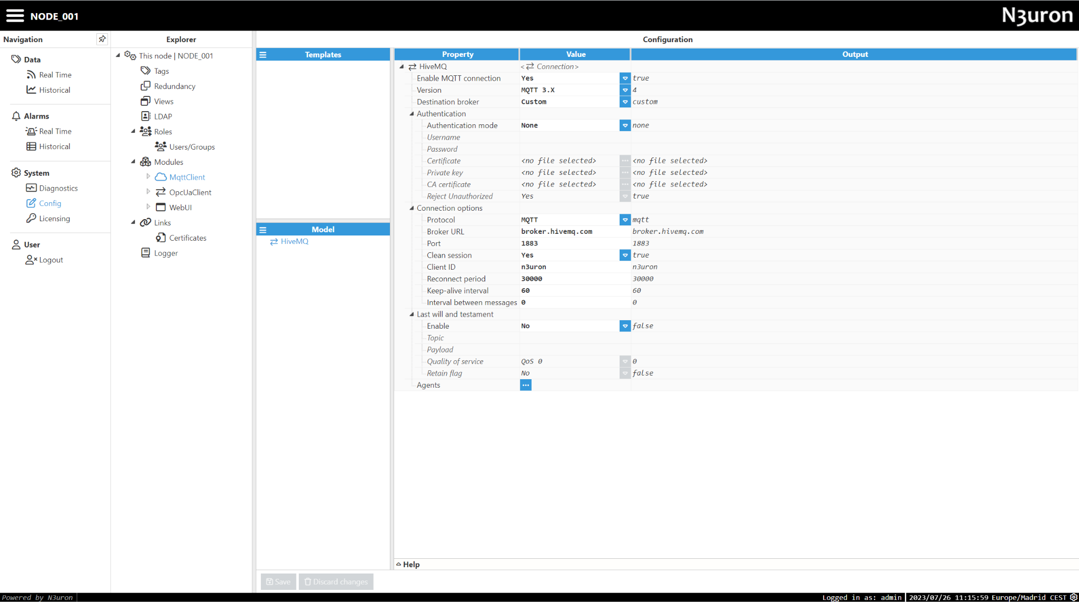This screenshot has width=1079, height=602.
Task: Open the Model panel menu icon
Action: (263, 230)
